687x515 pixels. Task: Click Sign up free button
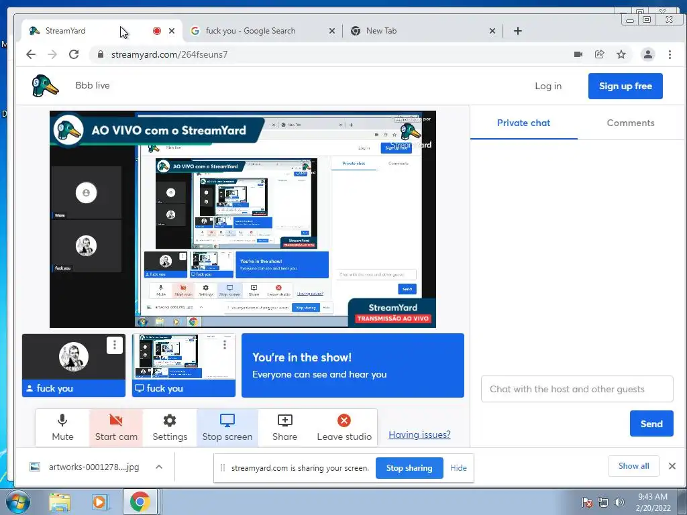[625, 86]
